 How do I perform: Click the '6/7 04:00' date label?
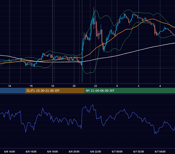(x=160, y=151)
